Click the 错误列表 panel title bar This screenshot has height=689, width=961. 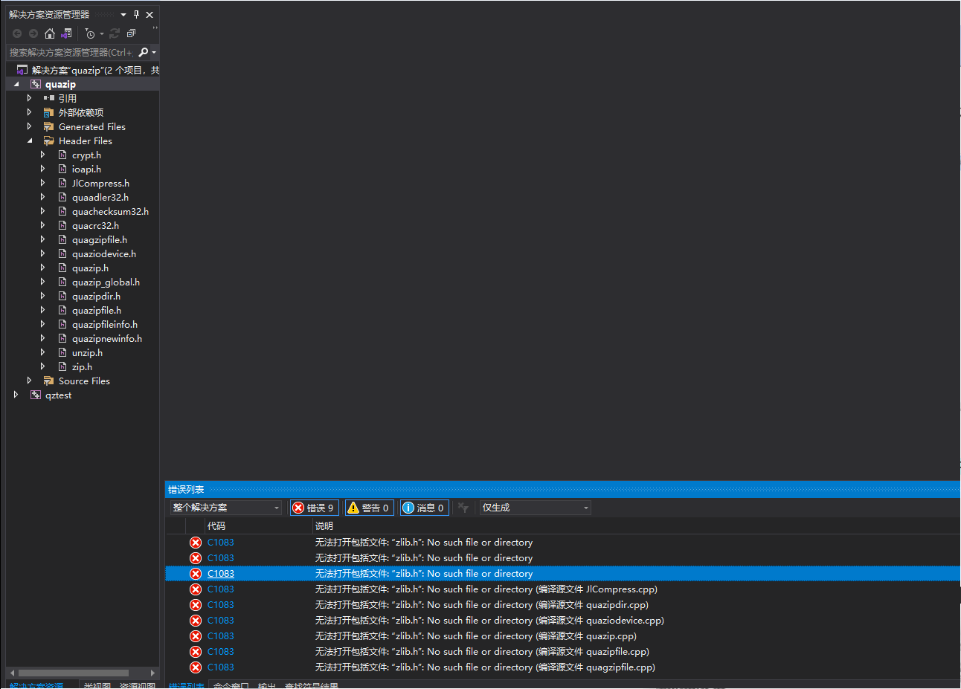coord(562,489)
